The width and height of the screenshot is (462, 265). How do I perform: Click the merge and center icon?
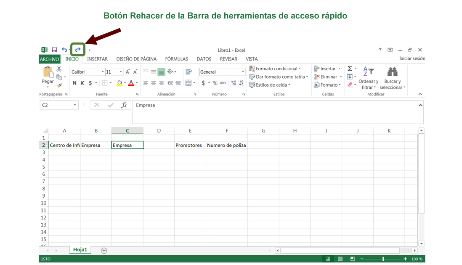[x=189, y=83]
